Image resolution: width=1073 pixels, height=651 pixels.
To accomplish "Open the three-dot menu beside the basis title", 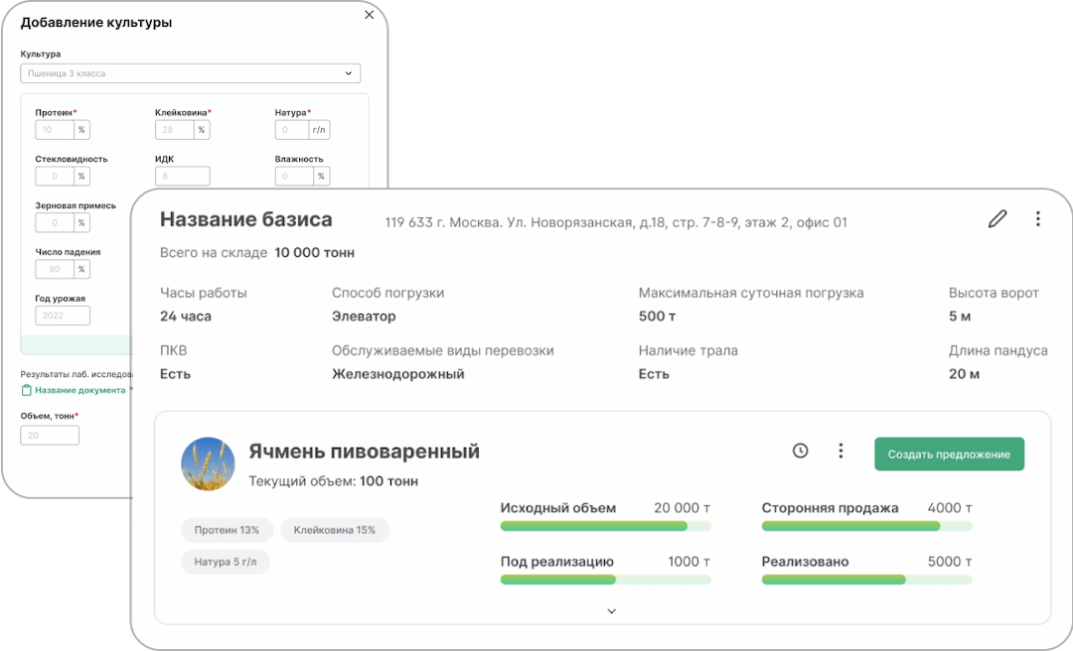I will 1037,219.
